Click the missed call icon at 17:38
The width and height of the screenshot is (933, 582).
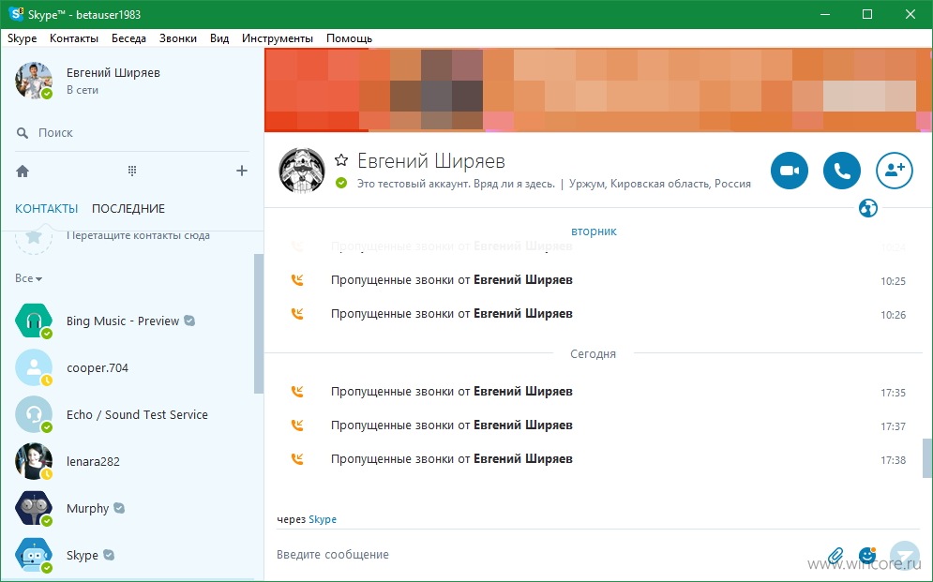click(297, 459)
